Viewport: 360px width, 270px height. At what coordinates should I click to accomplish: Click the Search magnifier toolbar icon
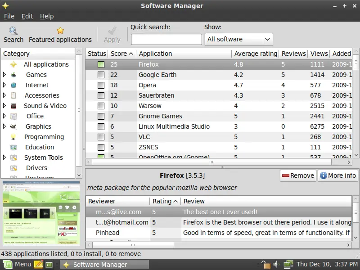[x=13, y=31]
